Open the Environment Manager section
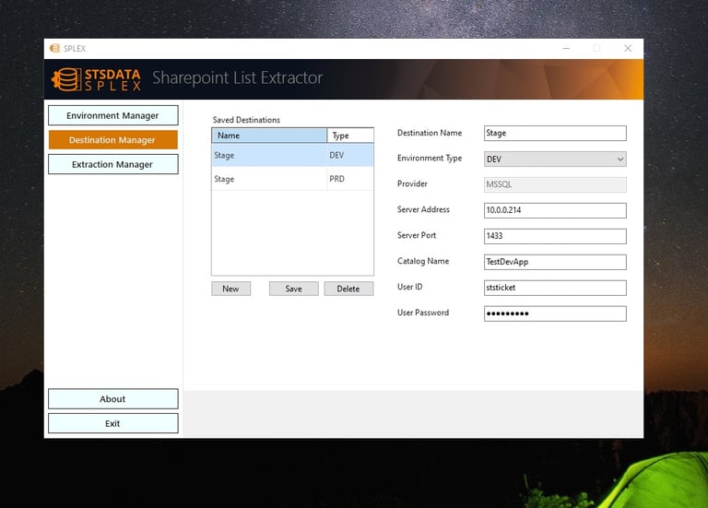 coord(112,115)
